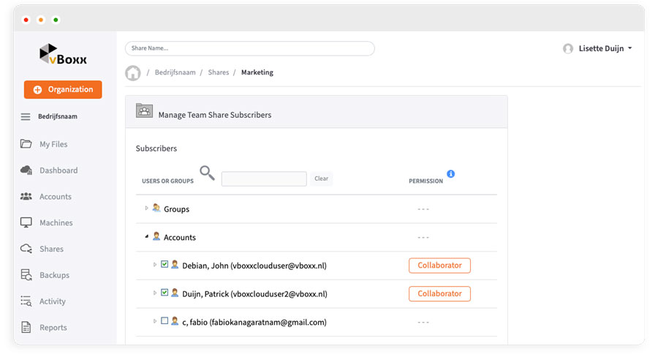Click the Groups people icon
Image resolution: width=658 pixels, height=357 pixels.
(x=156, y=208)
